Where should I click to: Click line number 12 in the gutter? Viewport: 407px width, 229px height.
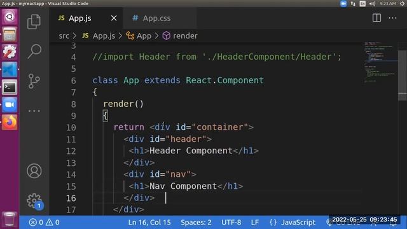point(71,151)
